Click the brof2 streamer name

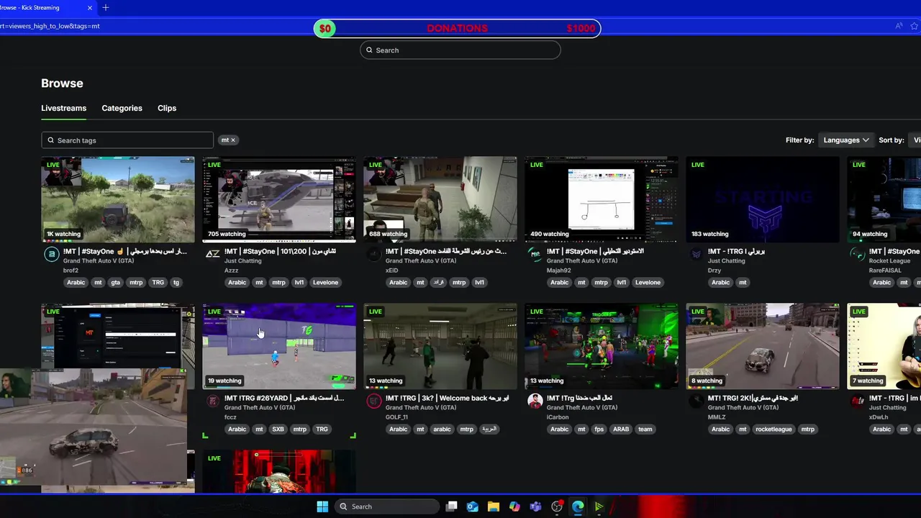(71, 271)
